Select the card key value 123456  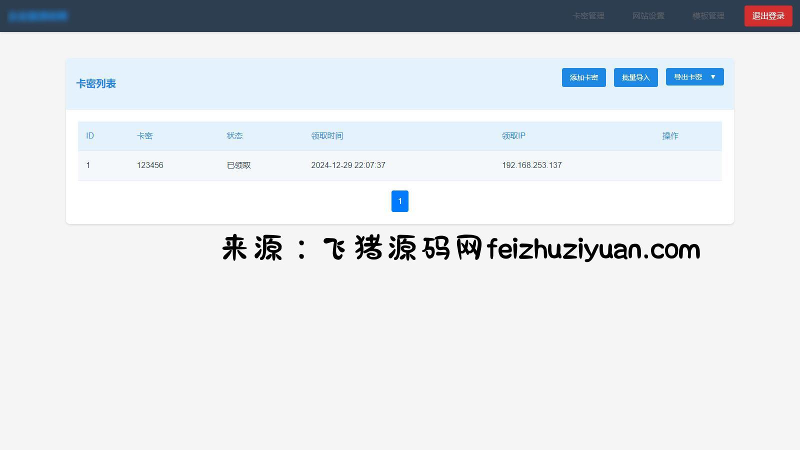[150, 165]
